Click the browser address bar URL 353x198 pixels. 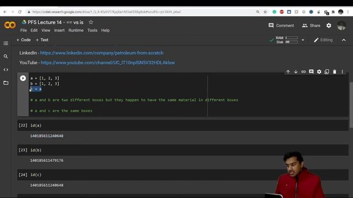tap(106, 12)
